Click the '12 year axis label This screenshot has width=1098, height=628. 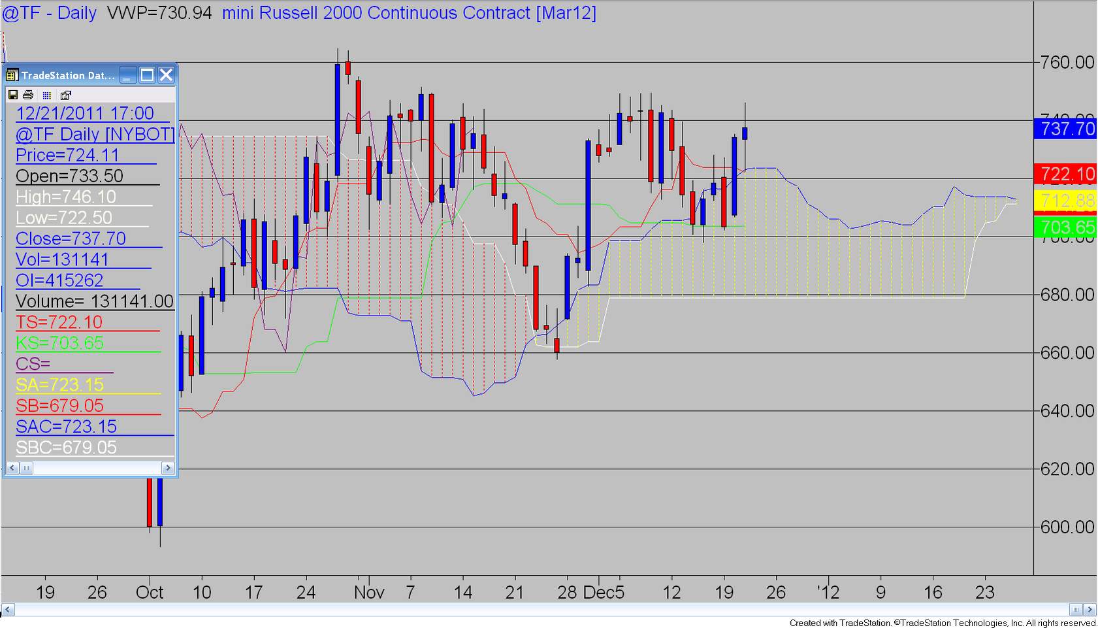click(x=828, y=593)
